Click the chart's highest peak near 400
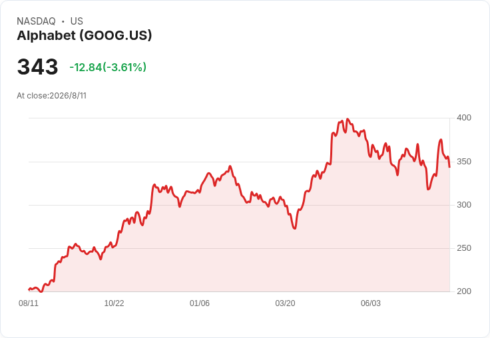Image resolution: width=490 pixels, height=338 pixels. coord(348,119)
